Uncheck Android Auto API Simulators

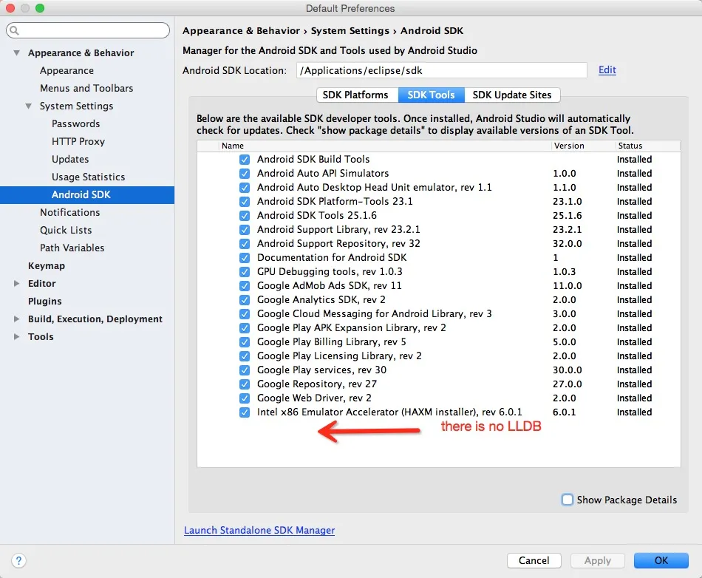point(245,173)
